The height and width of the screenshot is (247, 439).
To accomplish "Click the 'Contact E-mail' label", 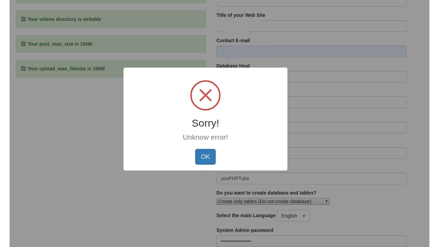I will [x=233, y=40].
